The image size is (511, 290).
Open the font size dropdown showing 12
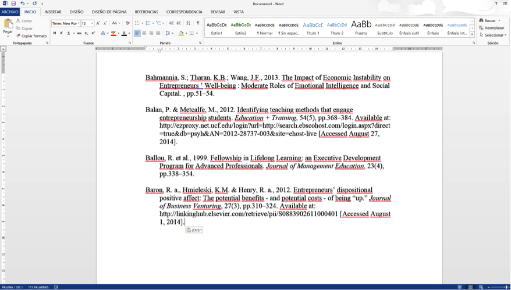[92, 23]
